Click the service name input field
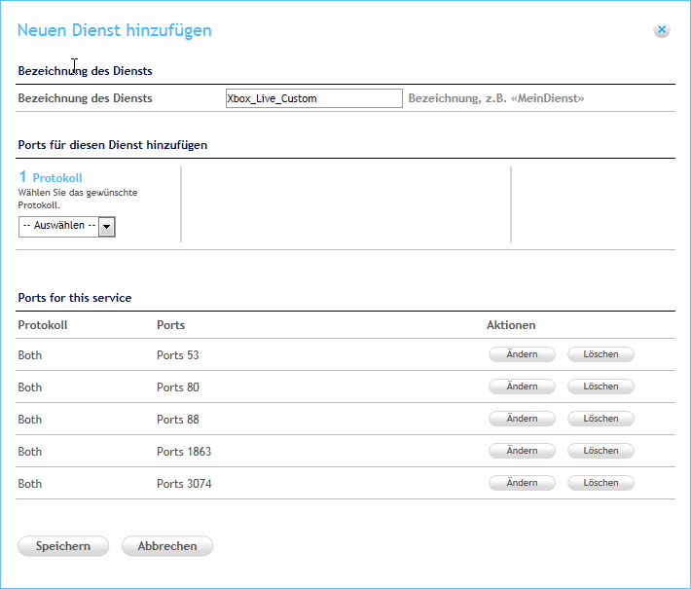 click(313, 98)
